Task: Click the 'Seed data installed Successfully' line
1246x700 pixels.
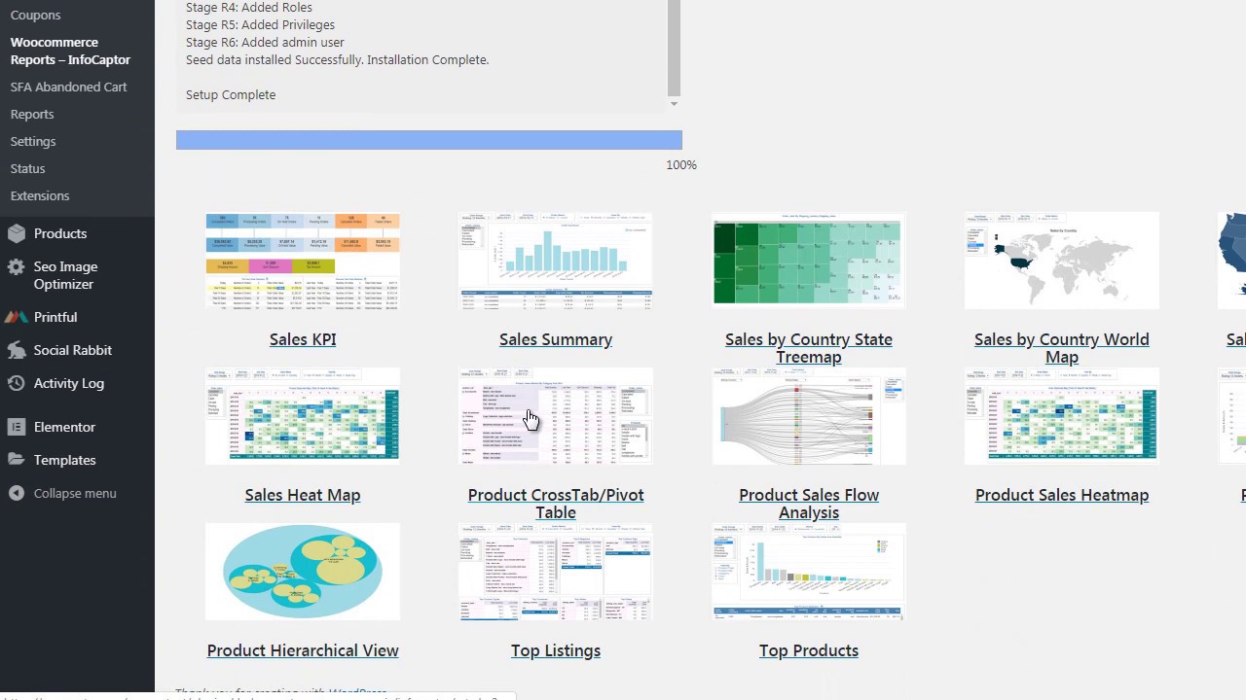Action: (x=338, y=59)
